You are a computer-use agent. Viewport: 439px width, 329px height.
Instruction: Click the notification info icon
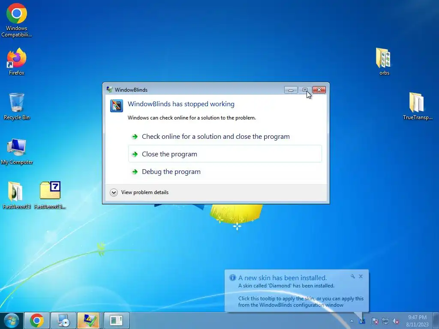[233, 278]
